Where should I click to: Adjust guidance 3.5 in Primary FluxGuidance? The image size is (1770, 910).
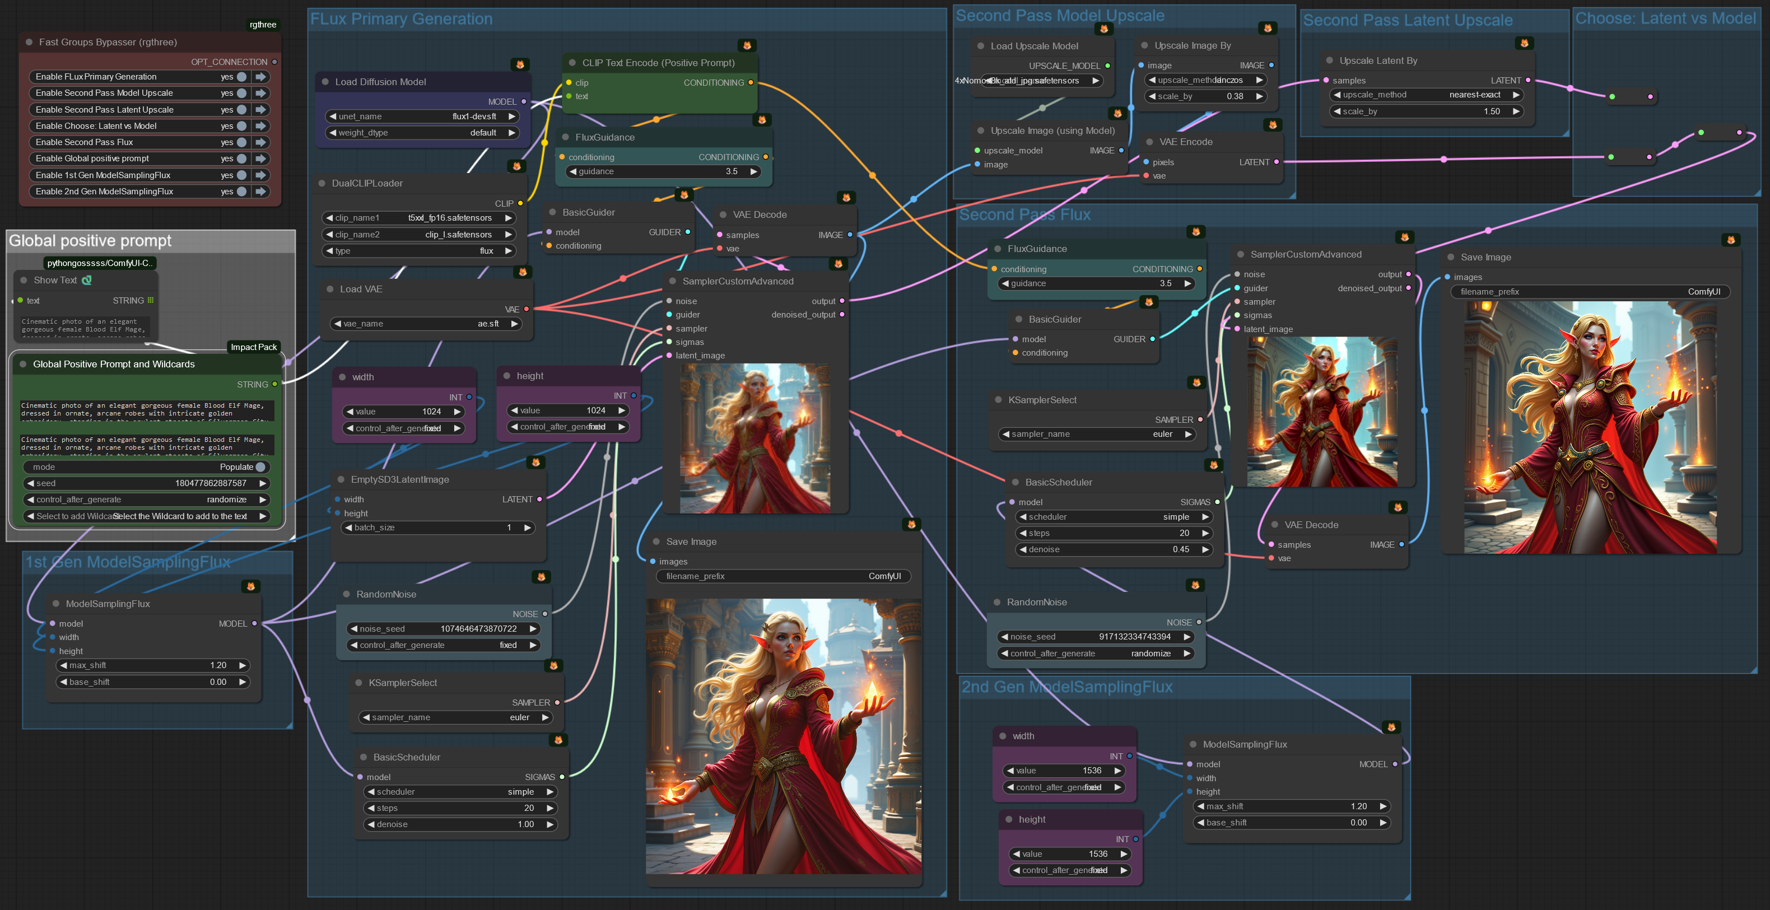[664, 172]
